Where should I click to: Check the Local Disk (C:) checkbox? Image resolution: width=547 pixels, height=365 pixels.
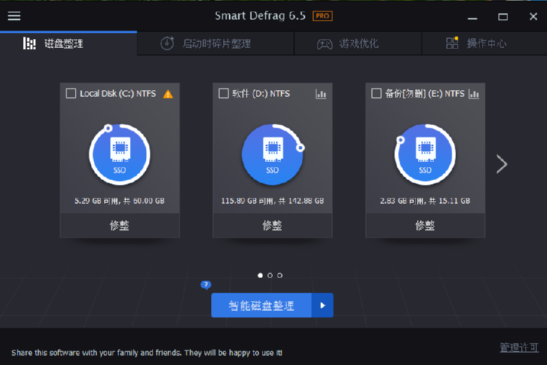(x=71, y=93)
